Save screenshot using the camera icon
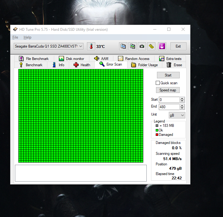The width and height of the screenshot is (223, 217). point(142,46)
